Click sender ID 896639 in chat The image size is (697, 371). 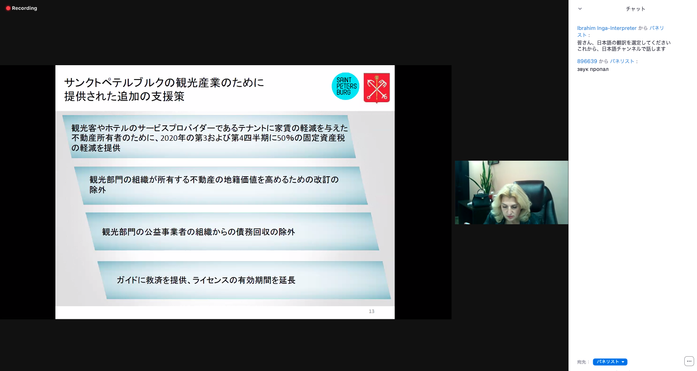click(x=587, y=61)
